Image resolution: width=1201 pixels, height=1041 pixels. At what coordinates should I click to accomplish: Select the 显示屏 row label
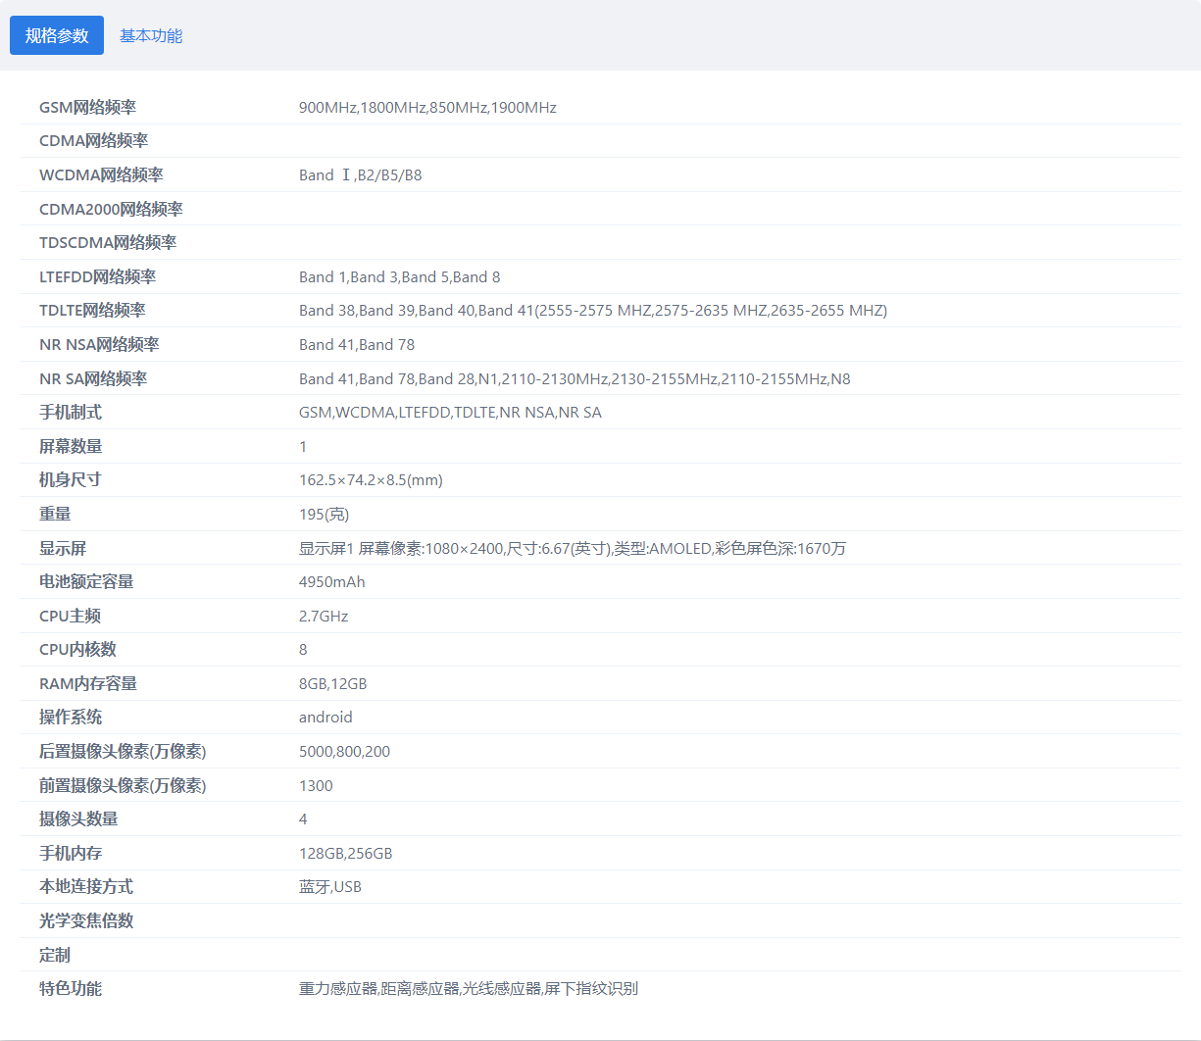(63, 549)
